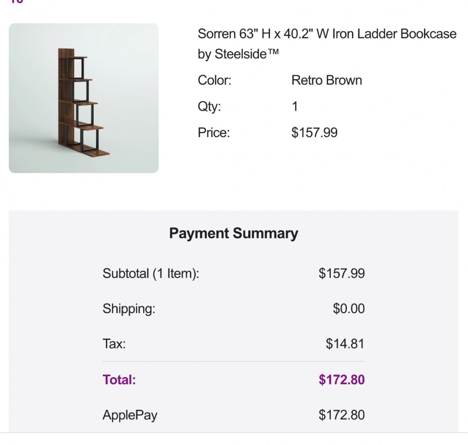The width and height of the screenshot is (468, 445).
Task: Click the subtotal amount $157.99
Action: click(x=341, y=273)
